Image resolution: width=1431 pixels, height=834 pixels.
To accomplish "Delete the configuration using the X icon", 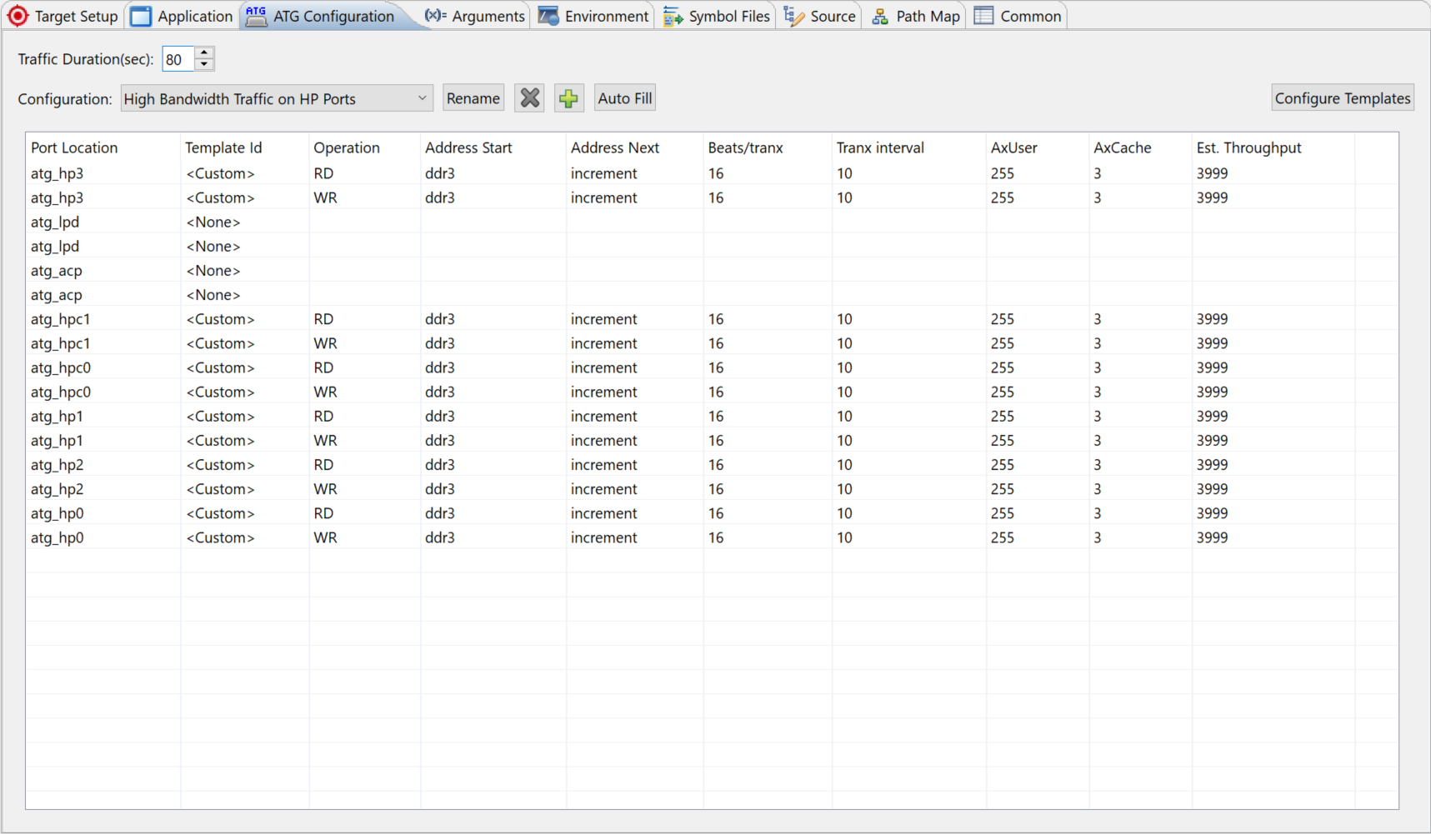I will [528, 97].
